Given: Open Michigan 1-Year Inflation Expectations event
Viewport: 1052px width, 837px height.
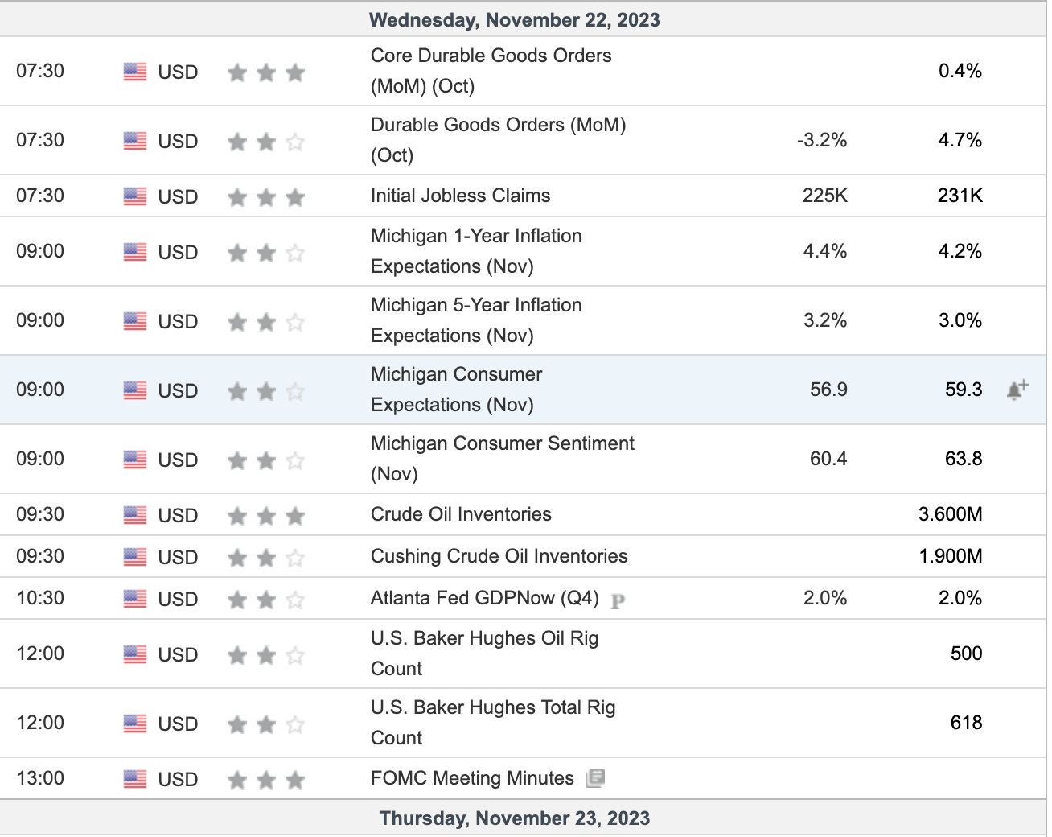Looking at the screenshot, I should point(476,251).
